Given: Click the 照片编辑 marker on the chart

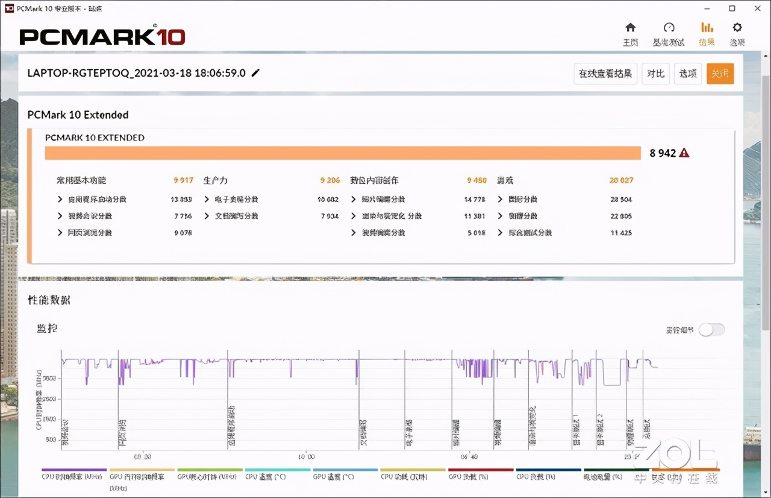Looking at the screenshot, I should click(456, 433).
